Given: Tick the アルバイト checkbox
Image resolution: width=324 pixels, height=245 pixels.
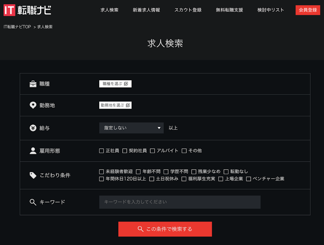Looking at the screenshot, I should 152,151.
